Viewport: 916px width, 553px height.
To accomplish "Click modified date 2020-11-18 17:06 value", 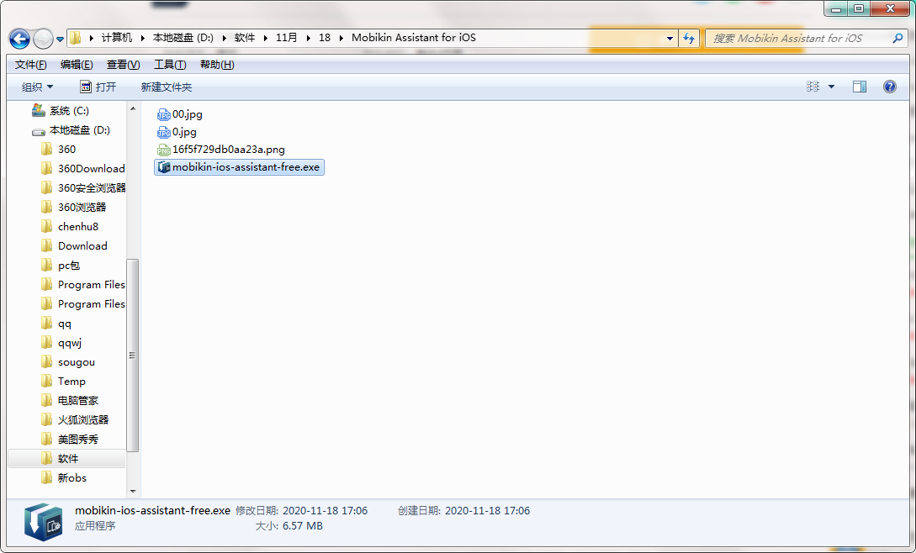I will click(325, 510).
